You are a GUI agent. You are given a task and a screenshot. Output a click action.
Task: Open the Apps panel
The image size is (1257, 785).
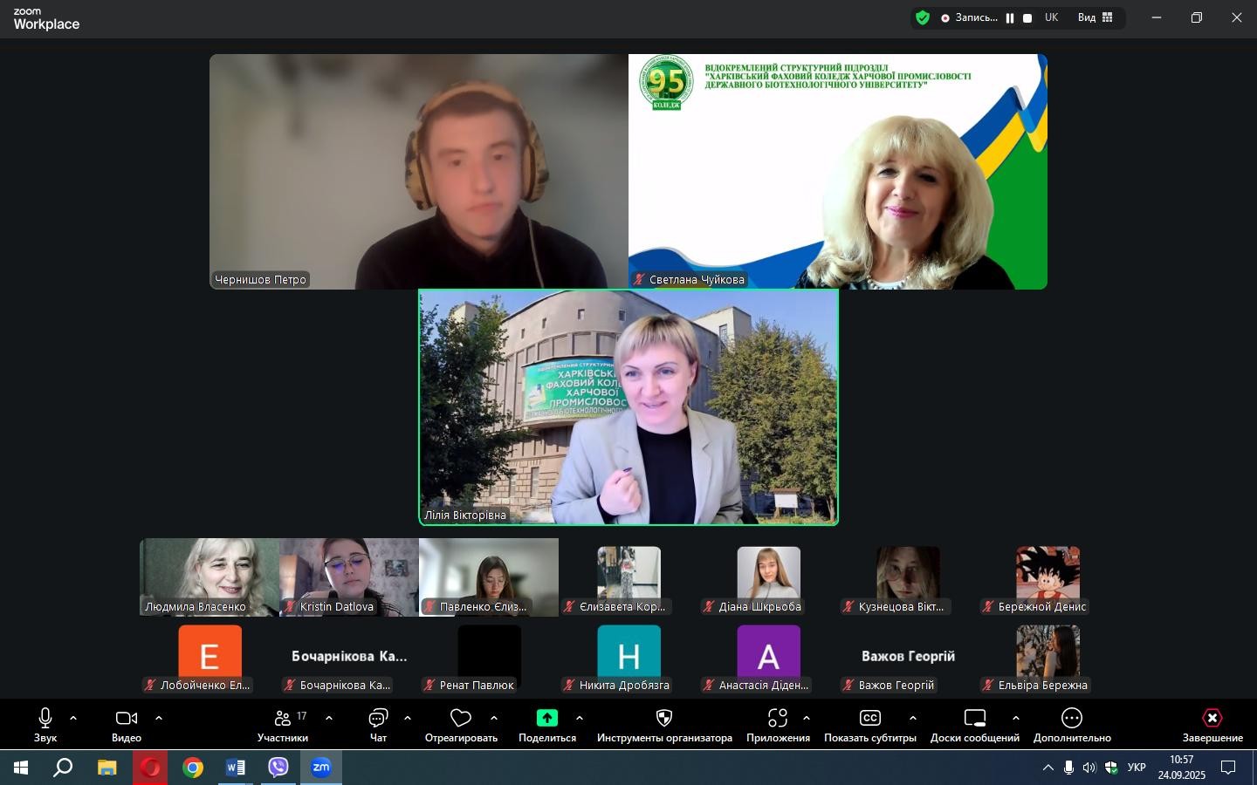tap(777, 718)
